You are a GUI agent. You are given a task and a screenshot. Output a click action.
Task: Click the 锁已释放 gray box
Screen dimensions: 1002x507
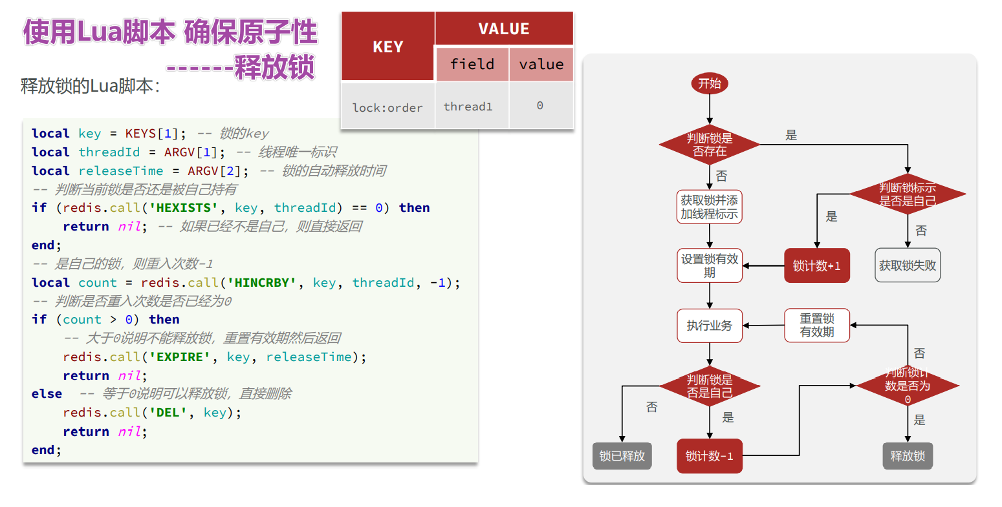(622, 456)
